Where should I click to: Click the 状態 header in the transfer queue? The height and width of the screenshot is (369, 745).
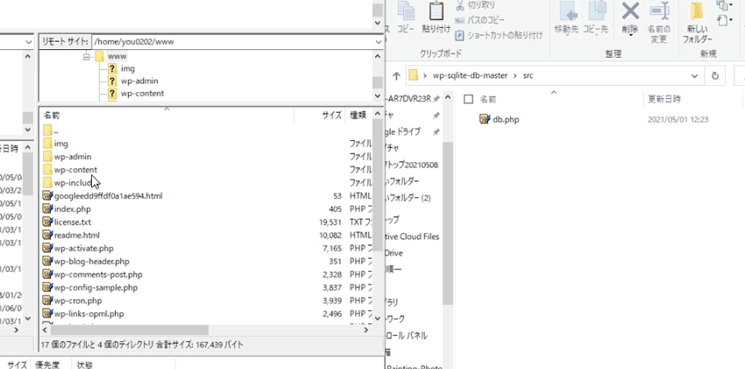tap(84, 365)
